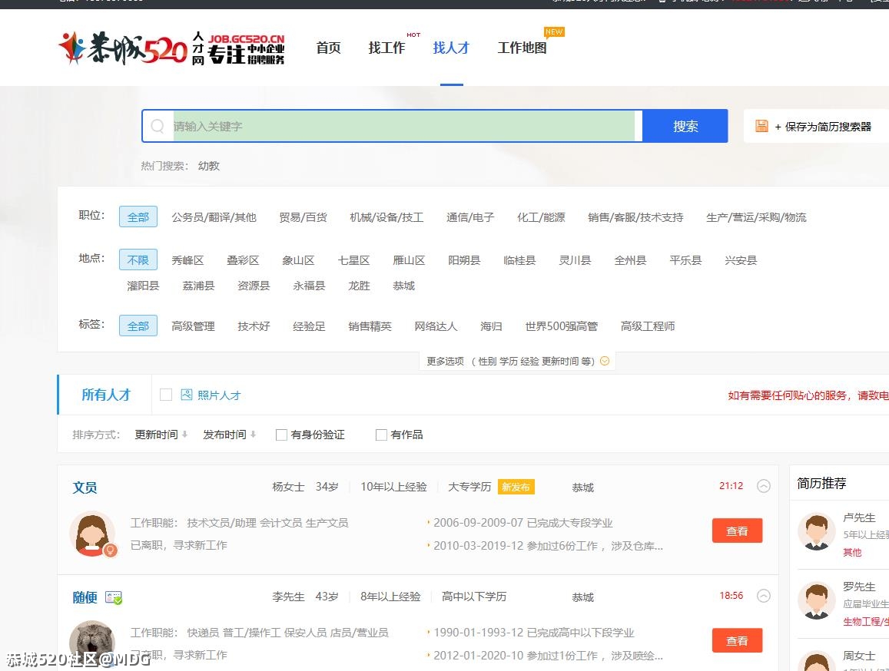The width and height of the screenshot is (889, 671).
Task: Filter positions by 化工/能源
Action: point(541,217)
